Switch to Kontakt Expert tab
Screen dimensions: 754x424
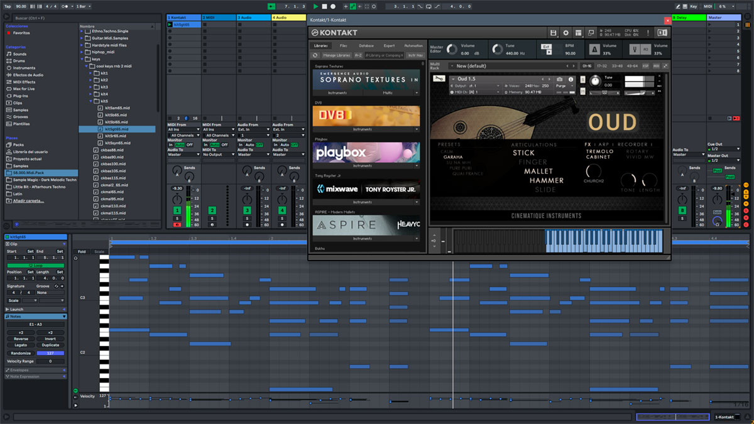[389, 46]
